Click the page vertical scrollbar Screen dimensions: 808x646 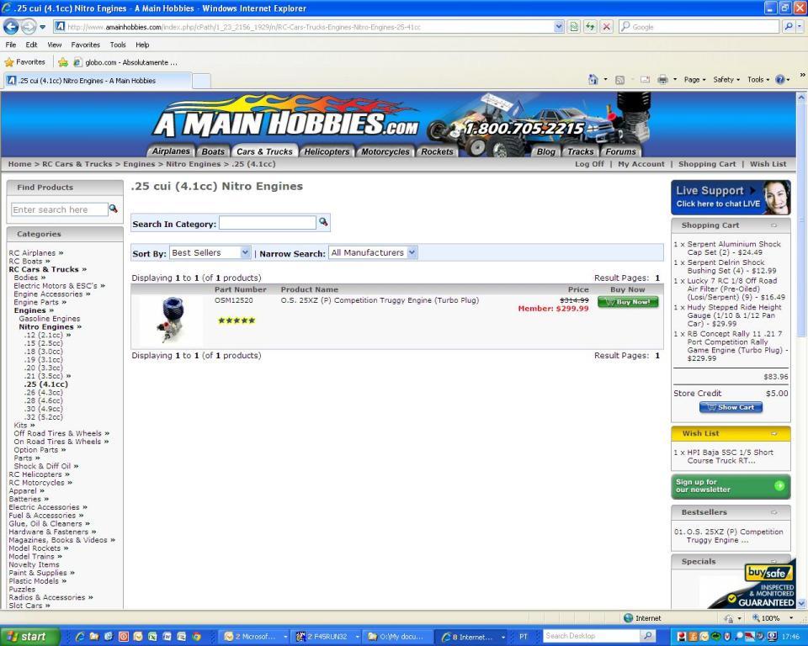[x=801, y=350]
